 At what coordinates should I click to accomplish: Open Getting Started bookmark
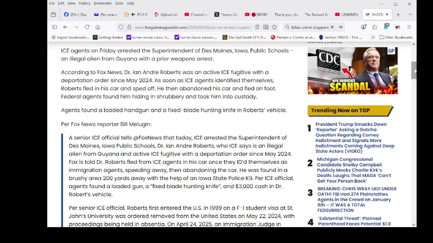pyautogui.click(x=108, y=37)
